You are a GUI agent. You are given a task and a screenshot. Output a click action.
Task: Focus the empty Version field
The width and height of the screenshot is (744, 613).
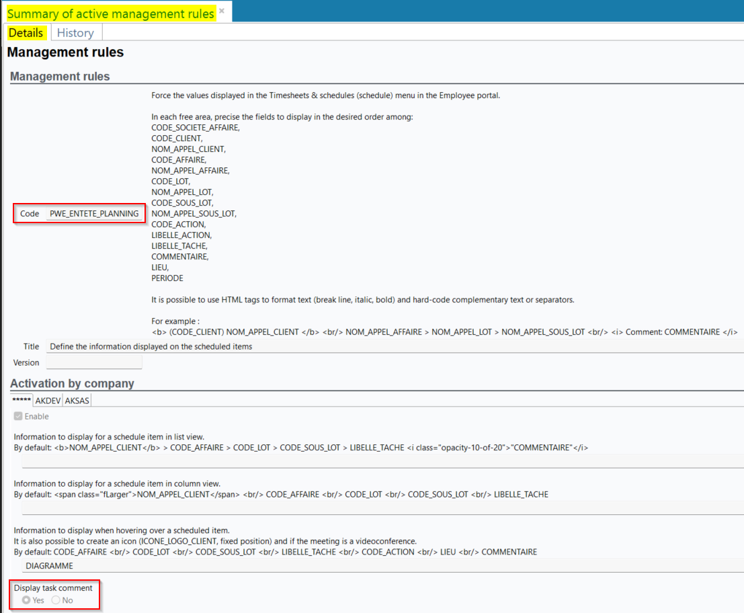coord(94,362)
